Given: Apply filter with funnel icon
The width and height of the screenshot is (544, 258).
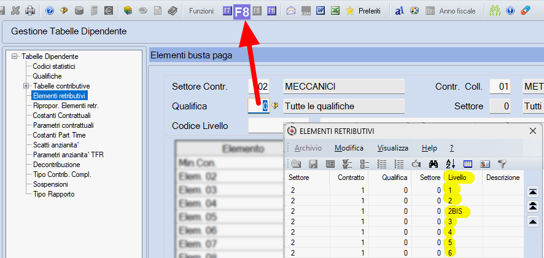Looking at the screenshot, I should [502, 163].
